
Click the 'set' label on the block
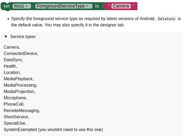[x=7, y=6]
